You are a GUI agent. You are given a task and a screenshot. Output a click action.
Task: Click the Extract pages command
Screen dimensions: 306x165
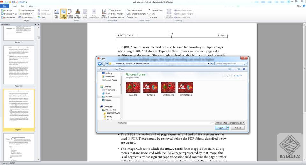click(x=41, y=17)
